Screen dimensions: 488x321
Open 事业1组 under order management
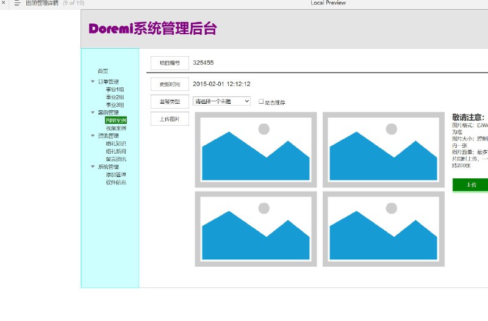[115, 89]
